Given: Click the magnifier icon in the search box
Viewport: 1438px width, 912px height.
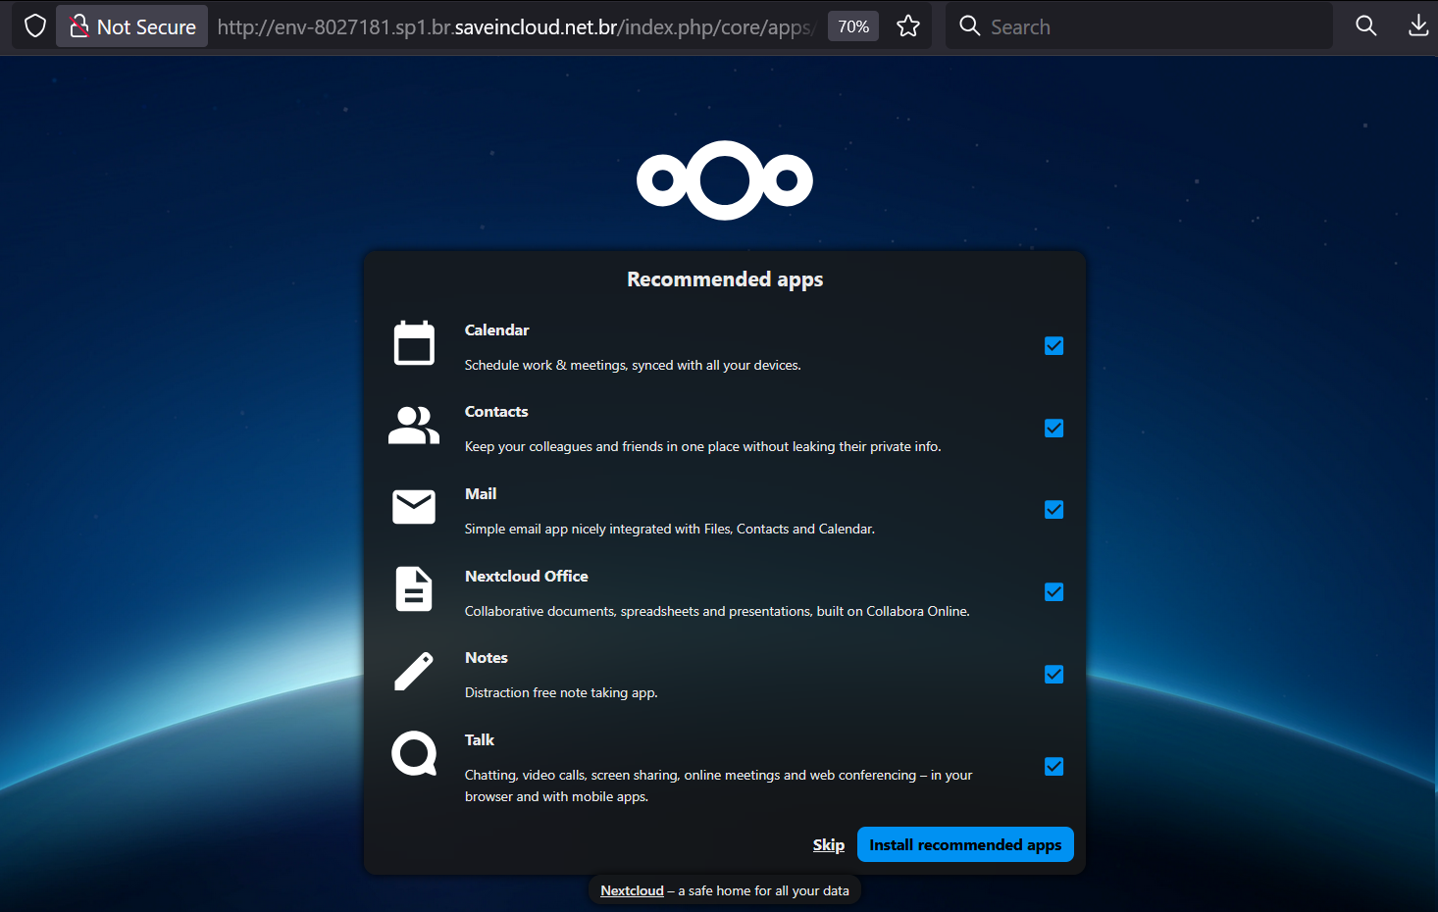Looking at the screenshot, I should click(x=970, y=26).
